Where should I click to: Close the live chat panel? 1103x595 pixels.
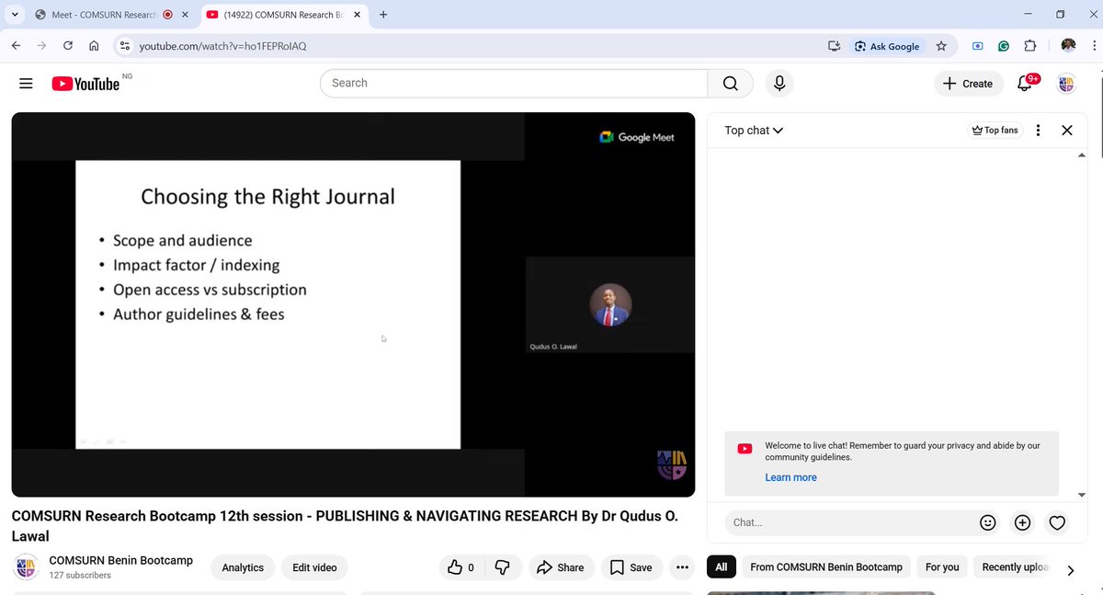1067,131
